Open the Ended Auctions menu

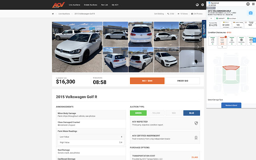tap(90, 5)
